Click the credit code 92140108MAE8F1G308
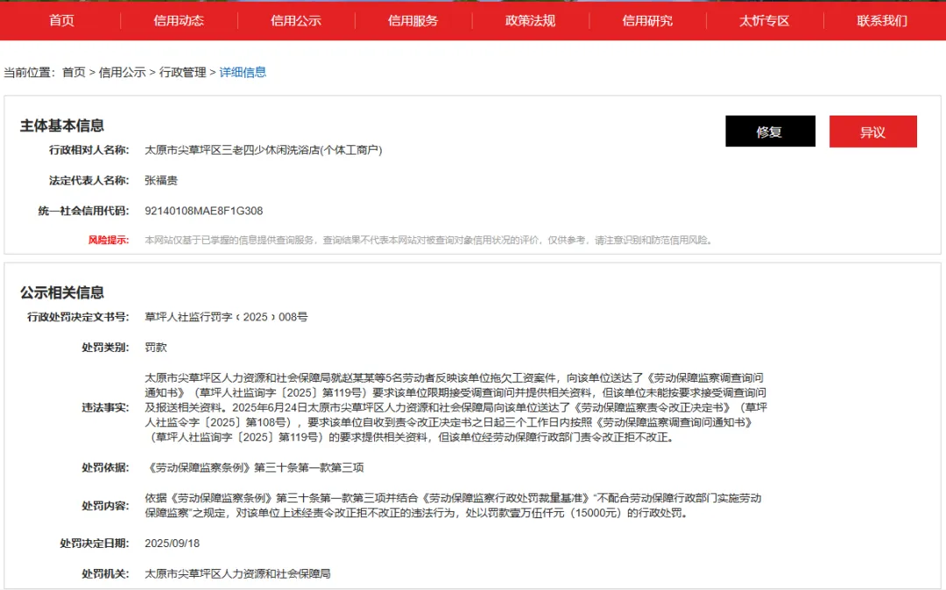 204,211
